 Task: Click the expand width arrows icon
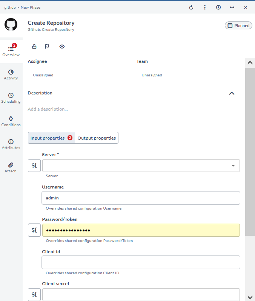point(232,8)
